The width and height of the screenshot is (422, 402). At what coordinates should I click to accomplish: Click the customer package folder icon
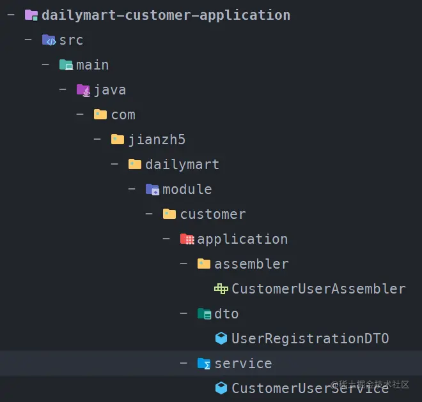click(x=169, y=214)
